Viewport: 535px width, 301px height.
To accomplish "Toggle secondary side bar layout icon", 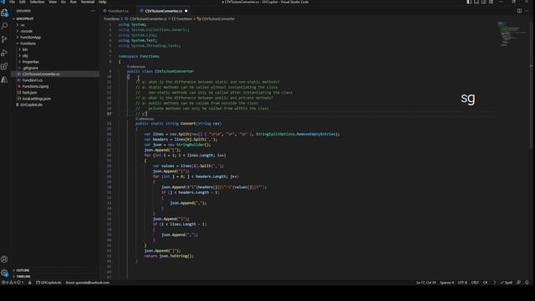I will [x=483, y=2].
